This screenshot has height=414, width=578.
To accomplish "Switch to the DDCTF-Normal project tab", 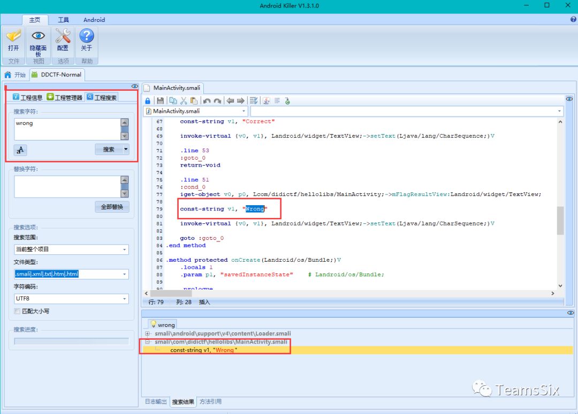I will pos(57,75).
